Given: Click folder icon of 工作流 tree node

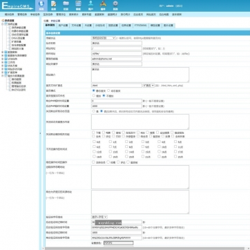Looking at the screenshot, I should point(6,62).
